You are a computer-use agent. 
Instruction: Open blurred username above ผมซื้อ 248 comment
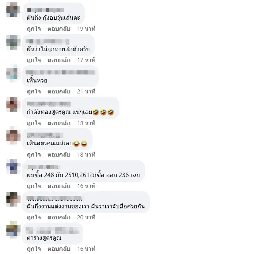point(43,167)
